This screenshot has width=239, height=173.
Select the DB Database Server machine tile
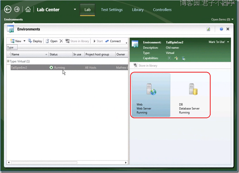pos(190,95)
